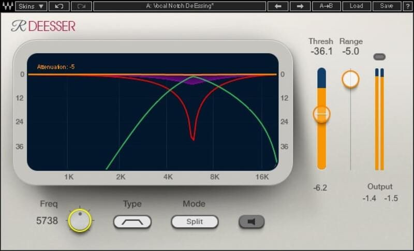Viewport: 414px width, 251px height.
Task: Go to next preset with right arrow
Action: coord(300,6)
